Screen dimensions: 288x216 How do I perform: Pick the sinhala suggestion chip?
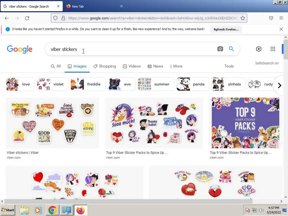228,84
